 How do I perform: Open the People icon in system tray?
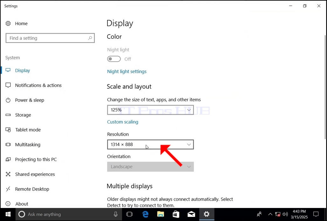(259, 214)
